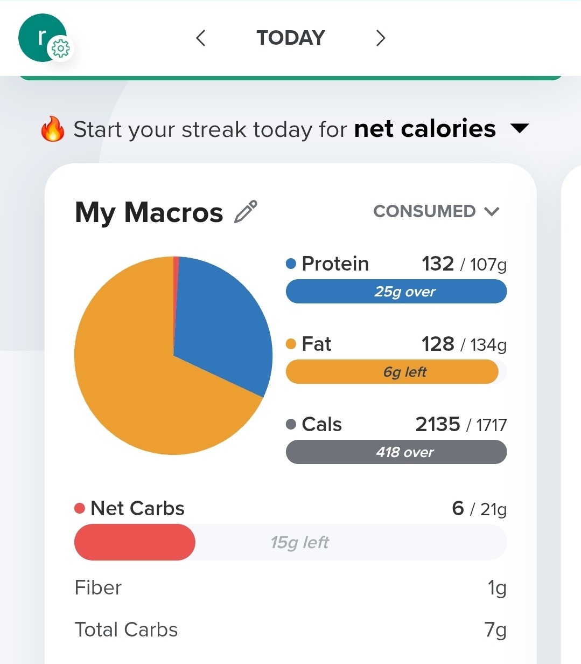Tap Net Carbs 15g left bar
The image size is (581, 664).
[x=291, y=542]
